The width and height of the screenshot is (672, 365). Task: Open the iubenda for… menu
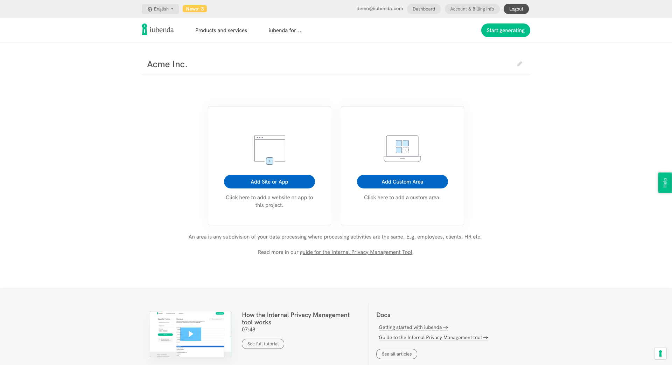[x=285, y=30]
